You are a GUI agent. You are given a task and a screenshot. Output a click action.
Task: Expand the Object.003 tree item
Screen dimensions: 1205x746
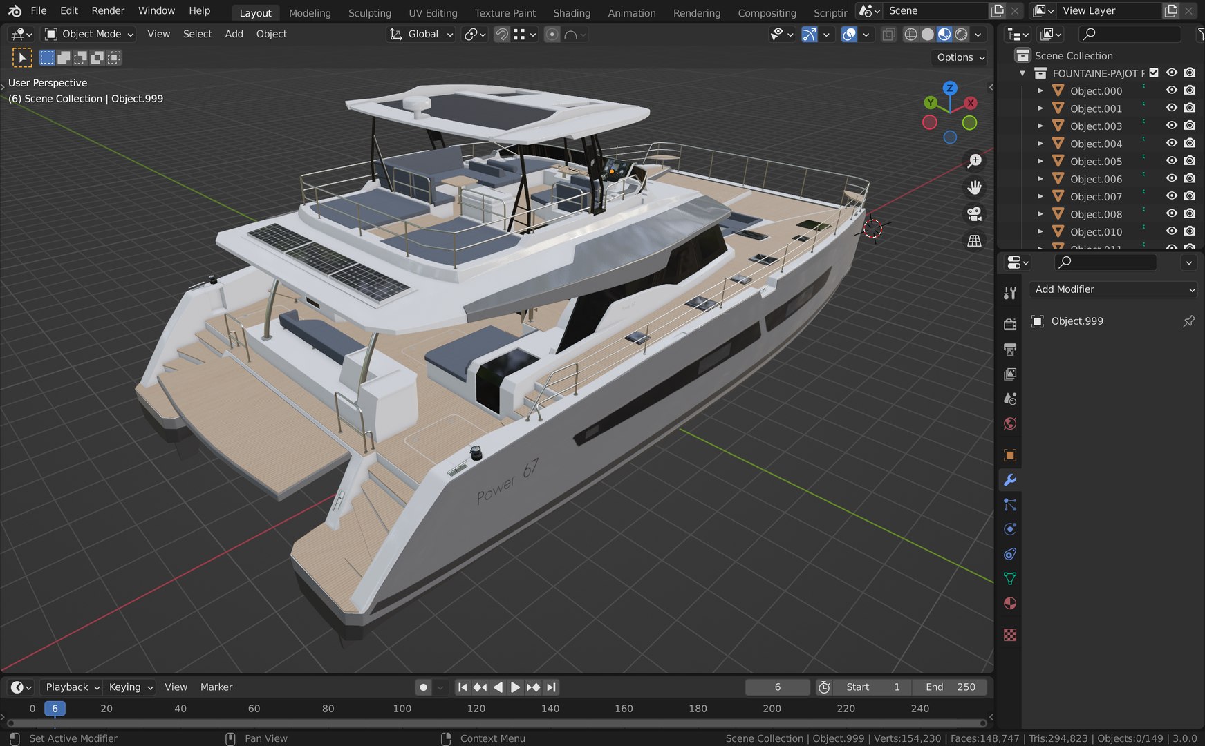[x=1040, y=126]
